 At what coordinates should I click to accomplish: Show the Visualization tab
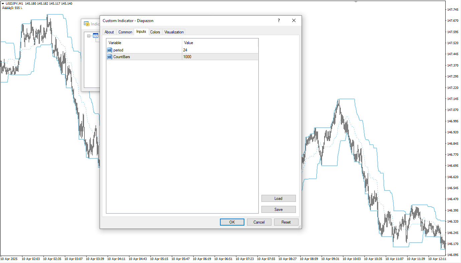(174, 32)
